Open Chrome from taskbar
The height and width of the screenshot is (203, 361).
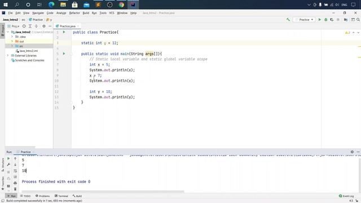[x=121, y=5]
